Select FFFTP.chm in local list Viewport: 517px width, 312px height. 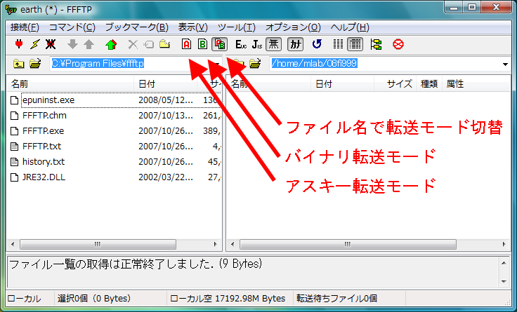(44, 116)
